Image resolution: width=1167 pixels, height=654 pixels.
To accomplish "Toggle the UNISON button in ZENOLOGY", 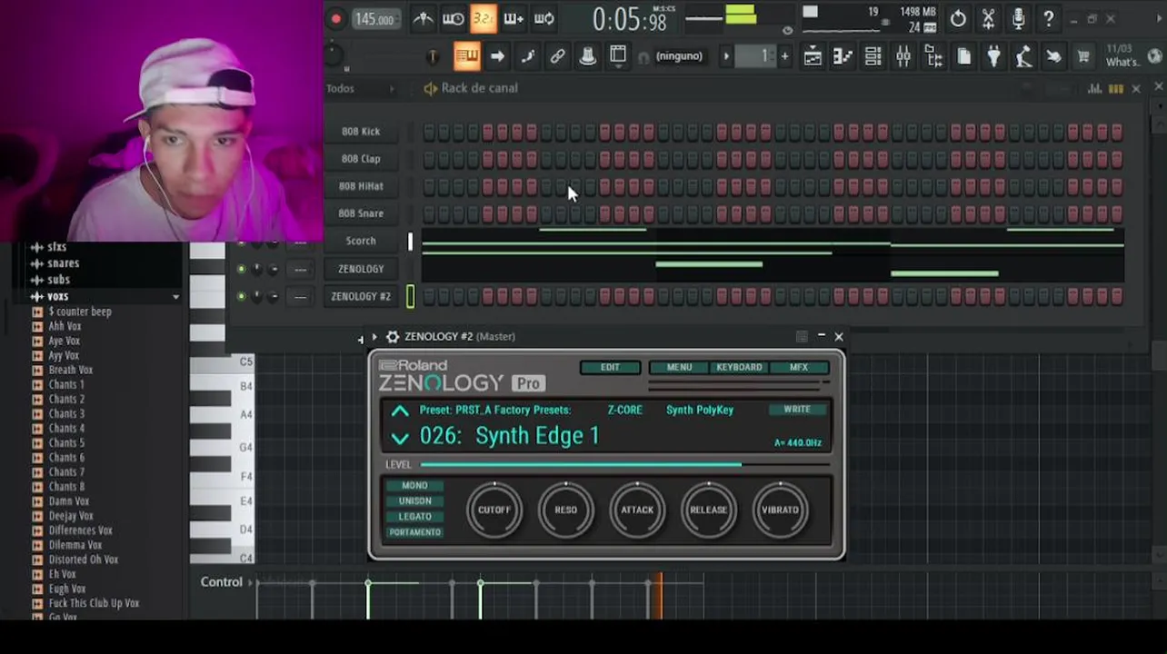I will click(x=414, y=501).
